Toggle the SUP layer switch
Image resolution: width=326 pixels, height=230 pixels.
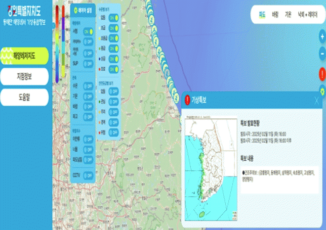pos(88,63)
